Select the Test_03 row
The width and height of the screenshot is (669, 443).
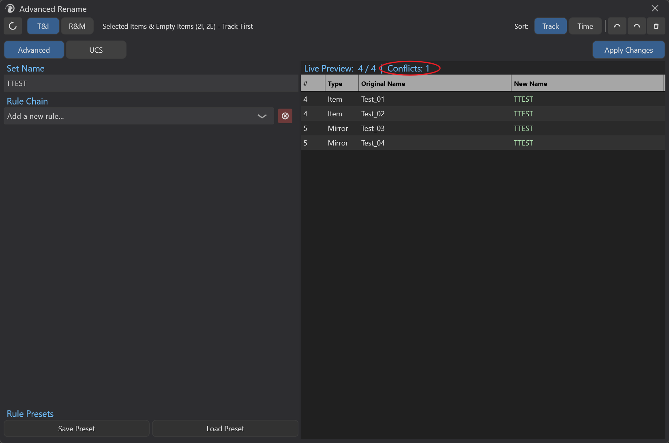pos(483,128)
